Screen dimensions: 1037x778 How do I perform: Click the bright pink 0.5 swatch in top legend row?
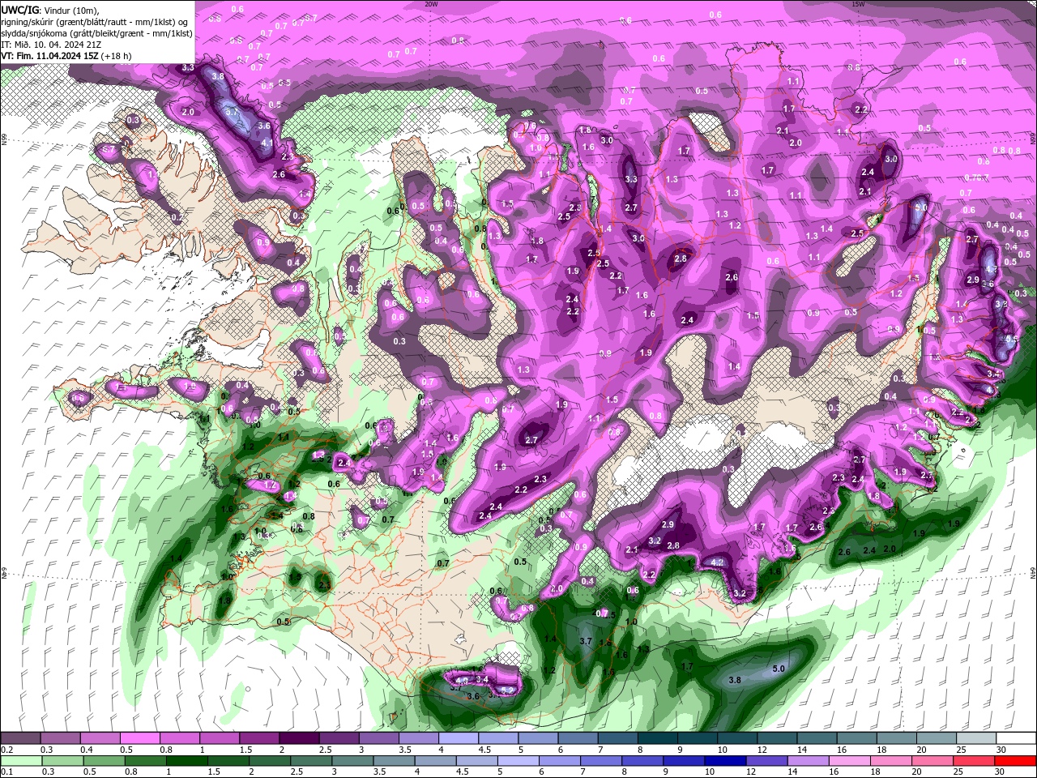coord(139,738)
